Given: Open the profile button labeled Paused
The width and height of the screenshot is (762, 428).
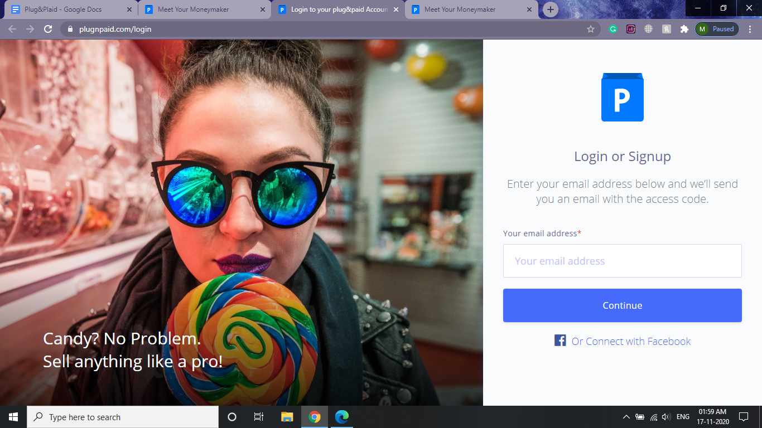Looking at the screenshot, I should click(x=717, y=29).
